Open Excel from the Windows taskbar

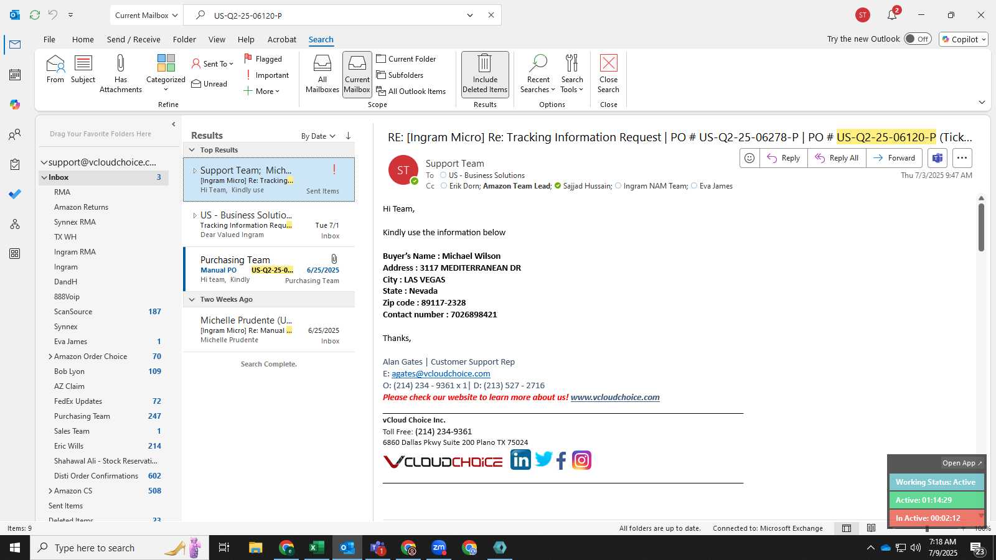click(x=317, y=548)
